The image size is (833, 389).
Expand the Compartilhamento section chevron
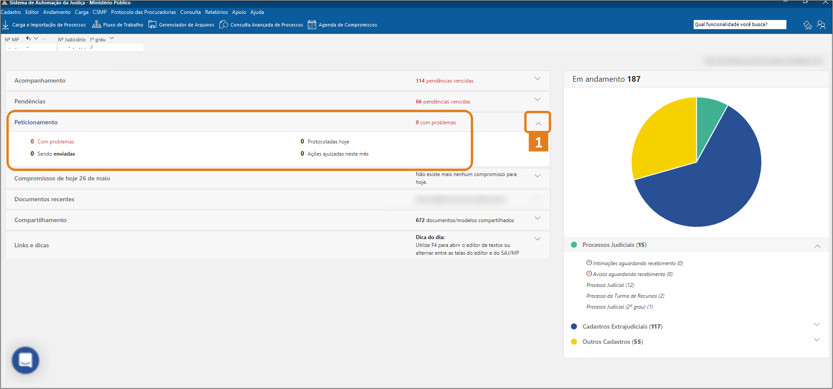[x=538, y=218]
